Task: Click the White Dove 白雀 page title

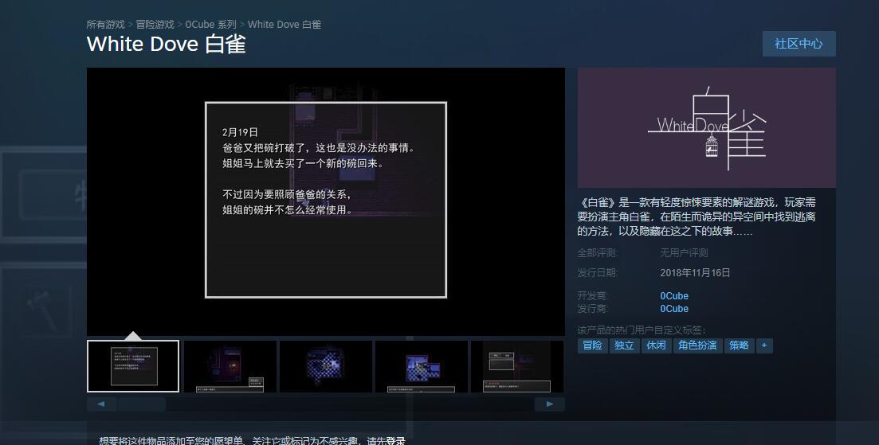Action: pyautogui.click(x=167, y=45)
